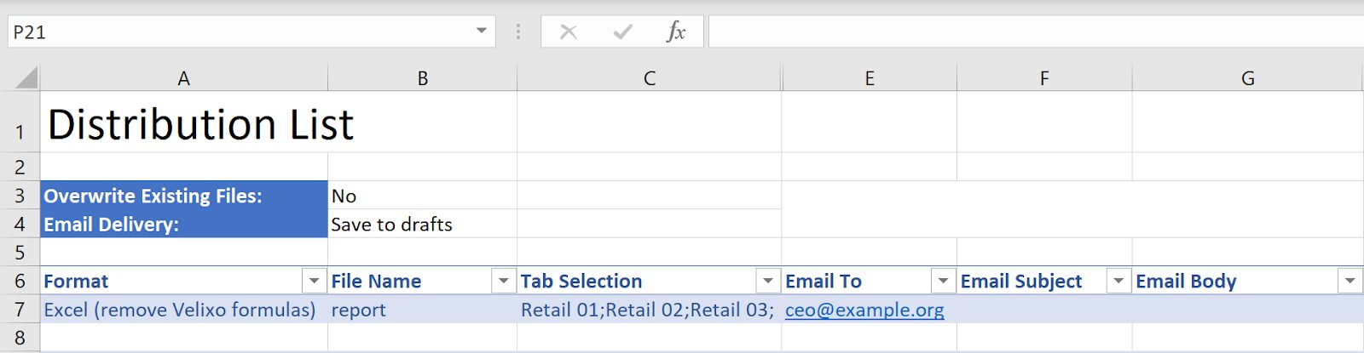Open the File Name column filter dropdown
1364x353 pixels.
pos(504,281)
